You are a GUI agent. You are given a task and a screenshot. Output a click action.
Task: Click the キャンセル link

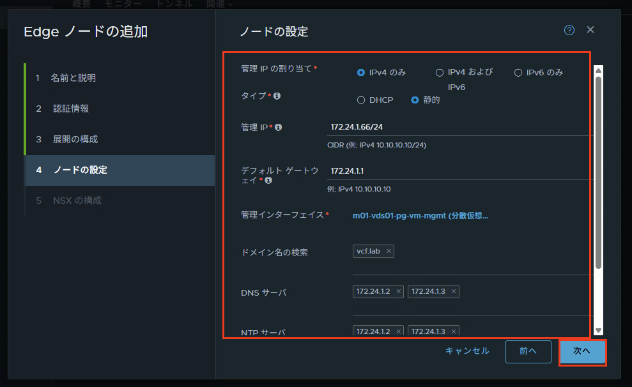tap(467, 351)
